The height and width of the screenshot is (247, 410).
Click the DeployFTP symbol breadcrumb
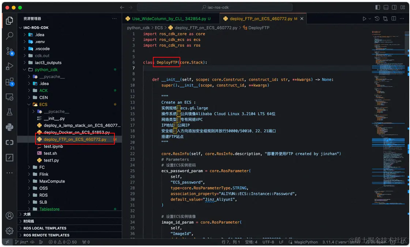point(256,28)
